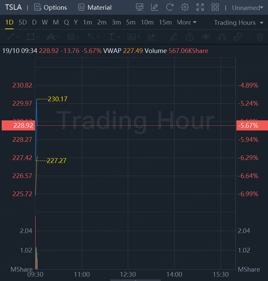Expand the Unnamed layout dropdown
Screen dimensions: 268x281
coord(247,8)
